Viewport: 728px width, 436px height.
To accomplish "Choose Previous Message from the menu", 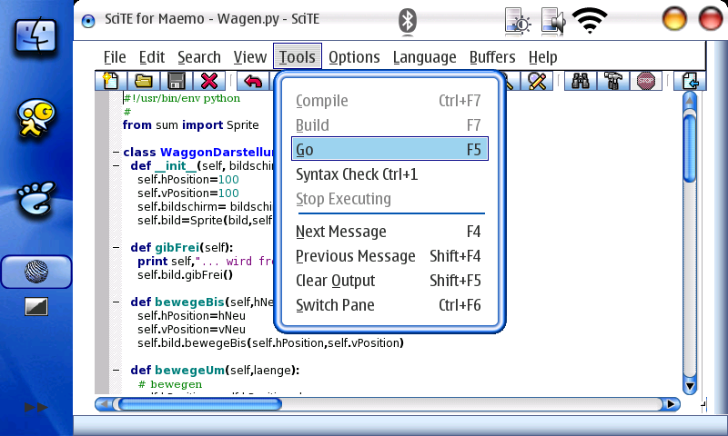I will pyautogui.click(x=389, y=256).
